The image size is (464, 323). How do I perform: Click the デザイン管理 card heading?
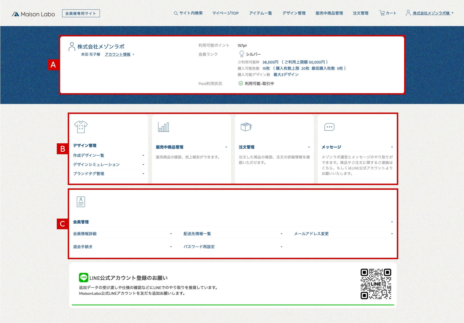point(85,146)
